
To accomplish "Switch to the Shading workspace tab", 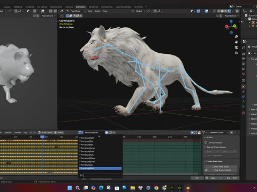I will pos(69,7).
